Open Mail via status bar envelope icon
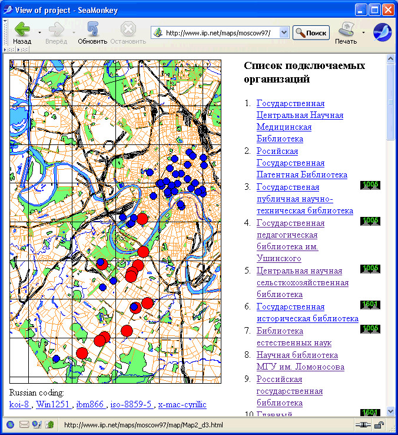 pyautogui.click(x=24, y=424)
